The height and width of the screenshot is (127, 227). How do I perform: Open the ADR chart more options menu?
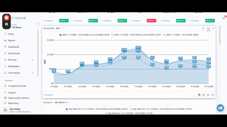[213, 28]
